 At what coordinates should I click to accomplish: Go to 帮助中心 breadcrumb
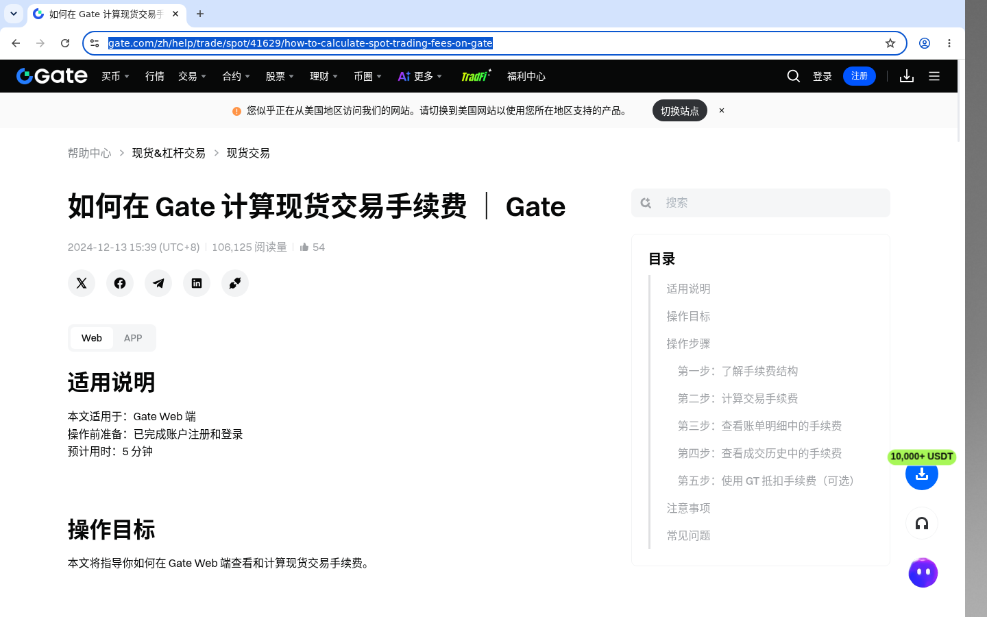click(x=89, y=153)
